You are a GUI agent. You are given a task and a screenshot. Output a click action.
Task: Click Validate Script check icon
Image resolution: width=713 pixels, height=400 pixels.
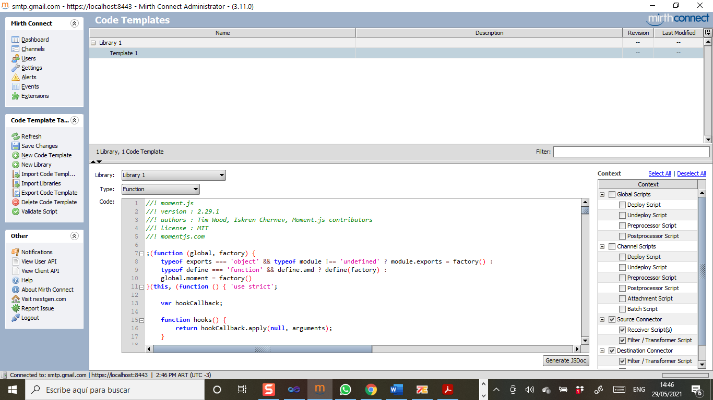pos(16,211)
